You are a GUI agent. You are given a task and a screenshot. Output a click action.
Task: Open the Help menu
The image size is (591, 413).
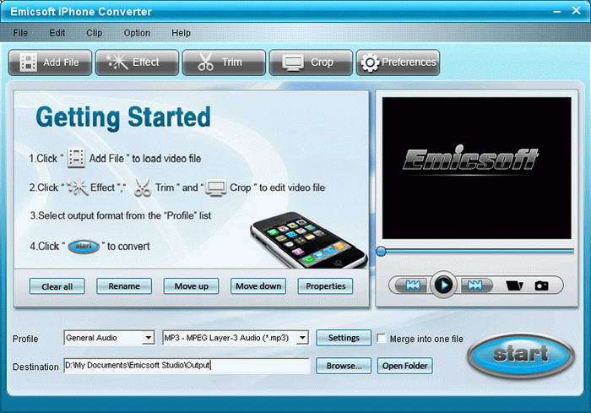click(x=181, y=33)
